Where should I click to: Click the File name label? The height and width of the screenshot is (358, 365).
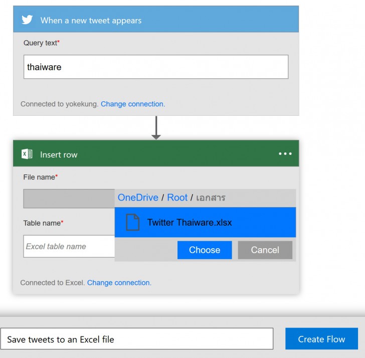tap(40, 177)
